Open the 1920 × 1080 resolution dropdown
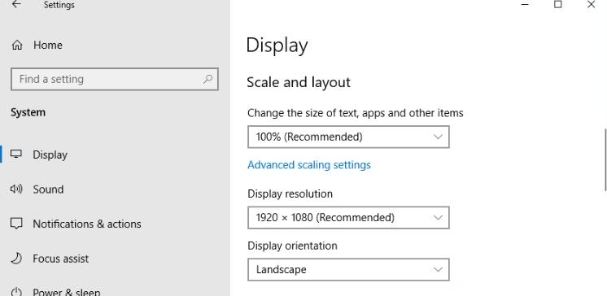Screen dimensions: 607x296 click(x=348, y=217)
